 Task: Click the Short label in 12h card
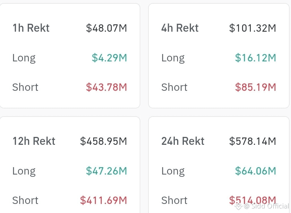pyautogui.click(x=25, y=200)
